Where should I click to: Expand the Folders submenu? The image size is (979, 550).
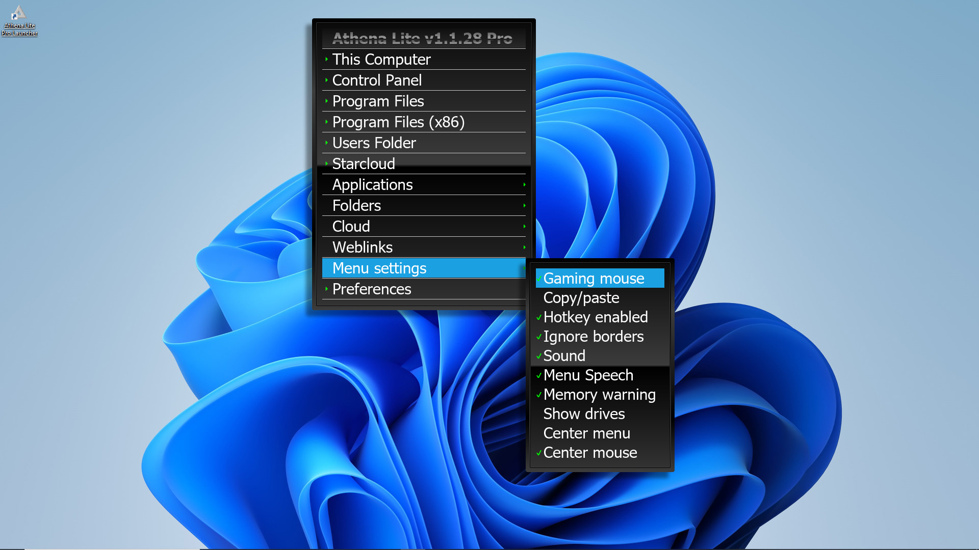click(356, 206)
